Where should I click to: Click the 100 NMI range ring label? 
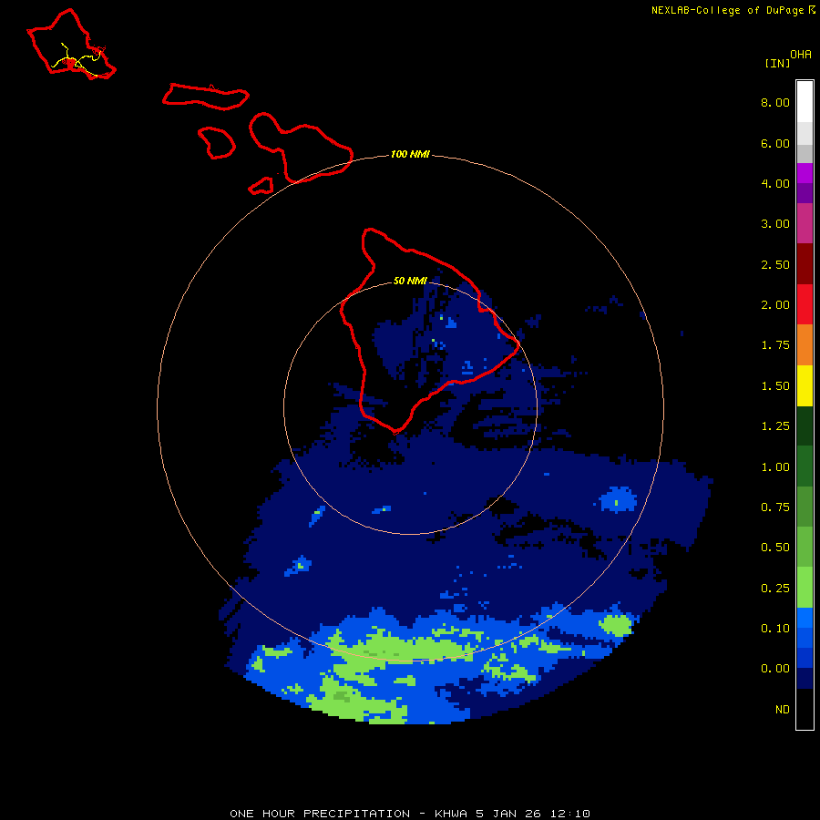point(410,154)
